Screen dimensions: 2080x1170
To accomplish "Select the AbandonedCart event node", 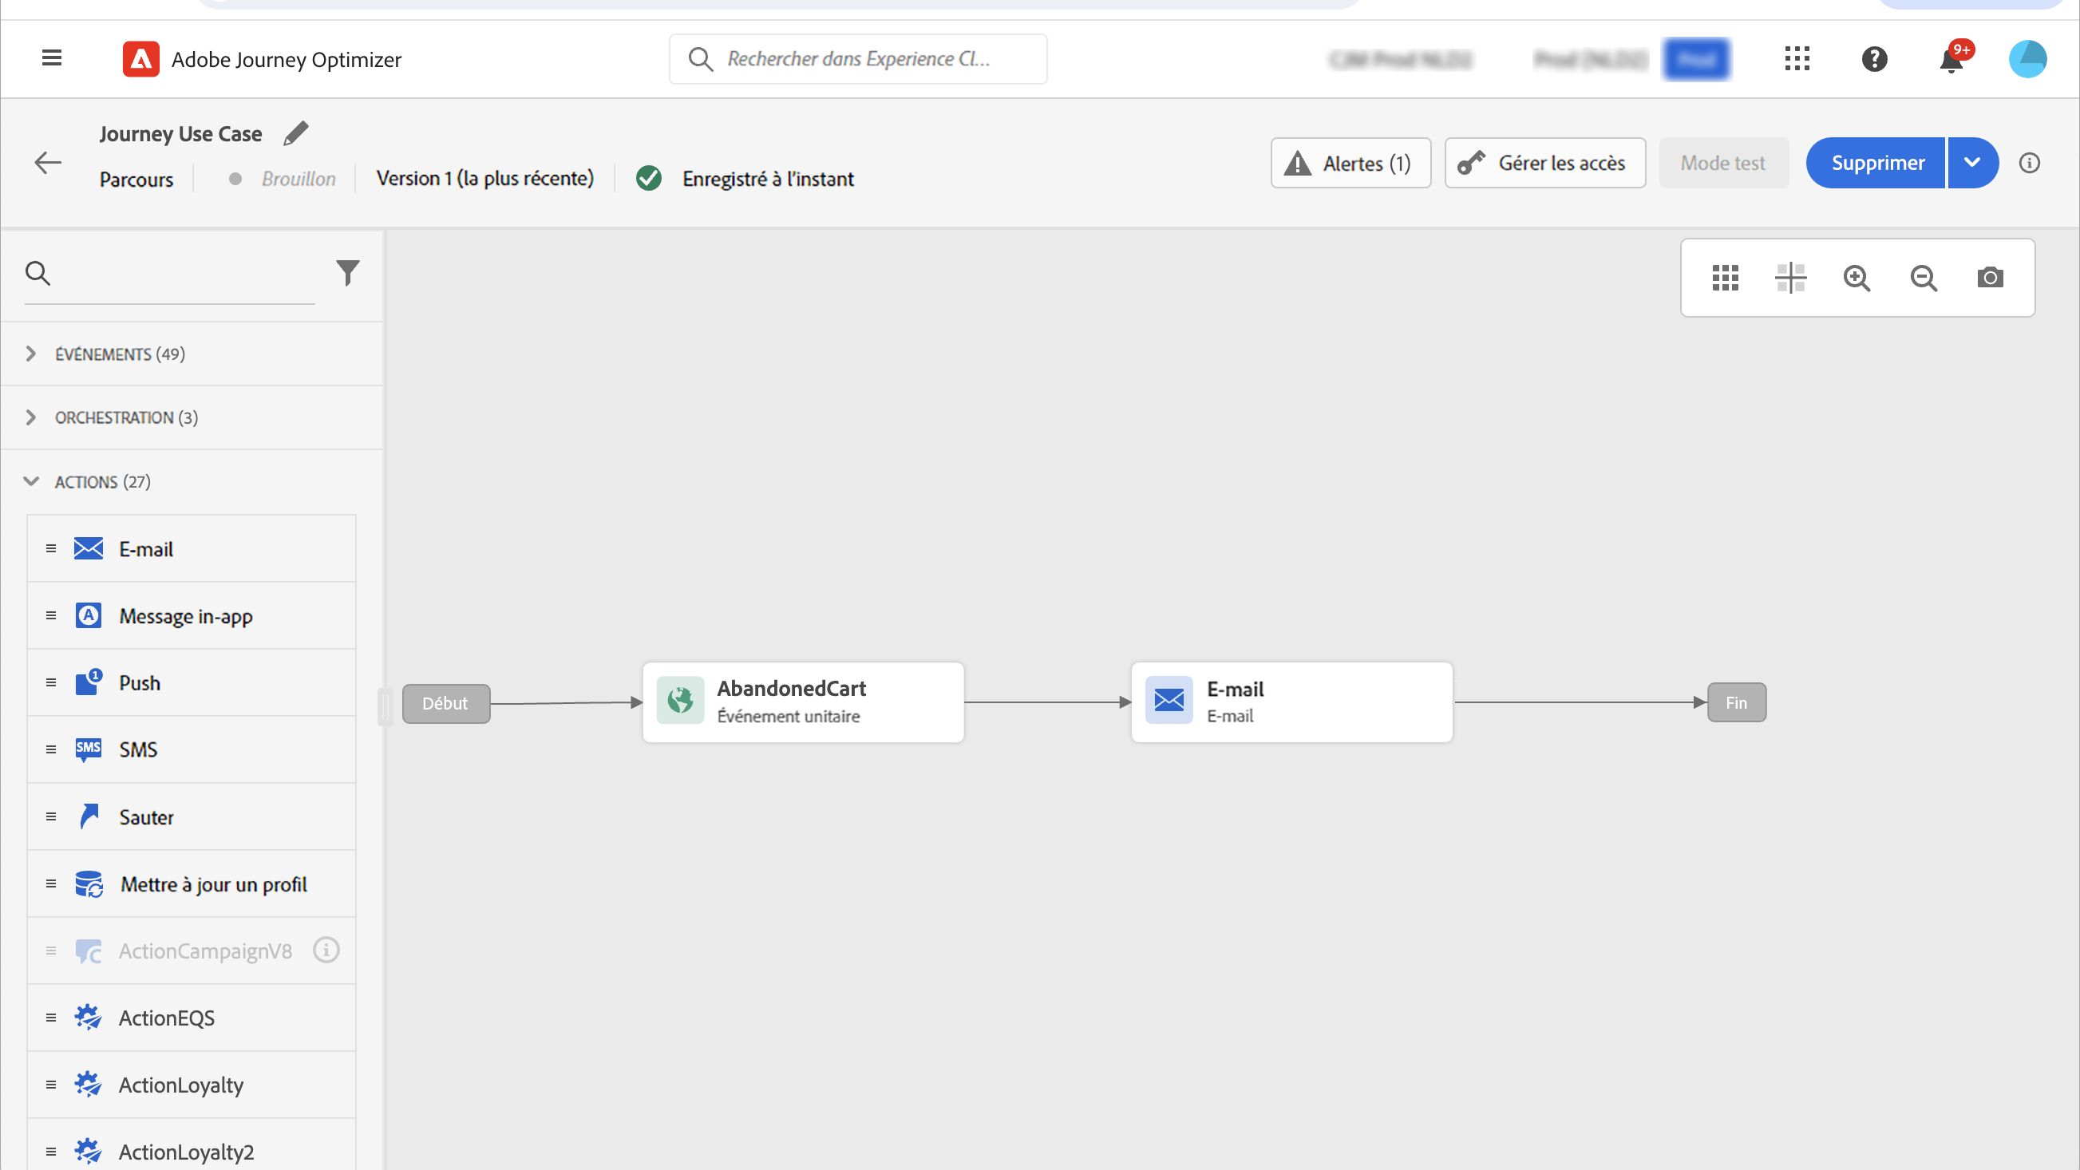I will (803, 702).
